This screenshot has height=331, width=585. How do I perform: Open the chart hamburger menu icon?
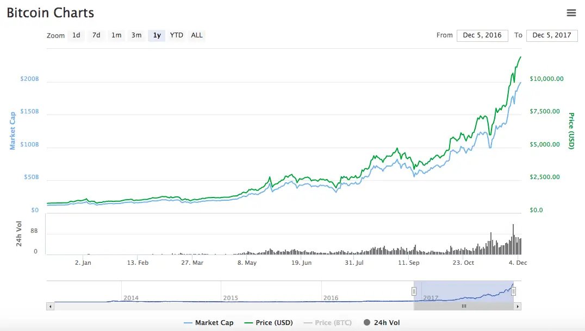pos(571,12)
